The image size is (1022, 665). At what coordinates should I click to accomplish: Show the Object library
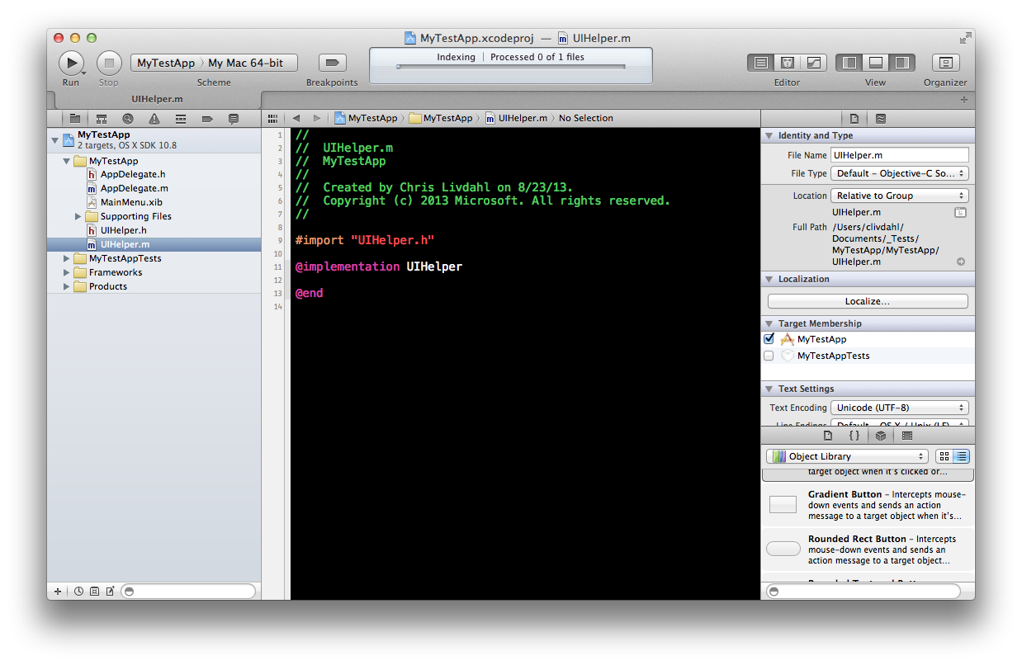(881, 435)
